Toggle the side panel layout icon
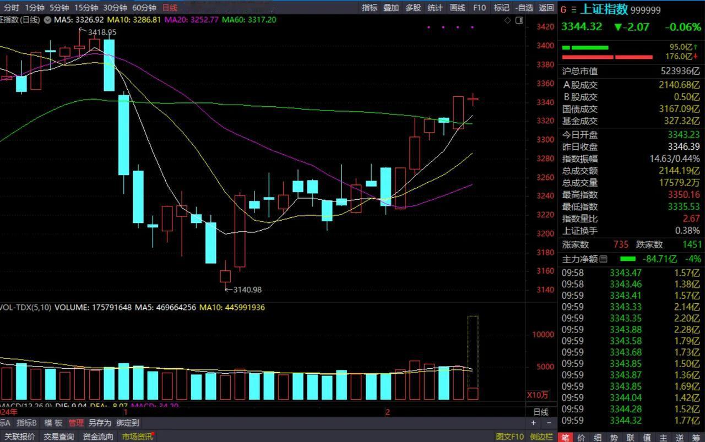 click(519, 20)
